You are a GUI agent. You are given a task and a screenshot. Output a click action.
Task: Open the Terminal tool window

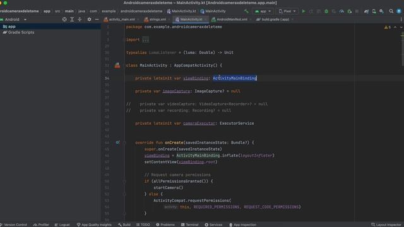[x=189, y=224]
